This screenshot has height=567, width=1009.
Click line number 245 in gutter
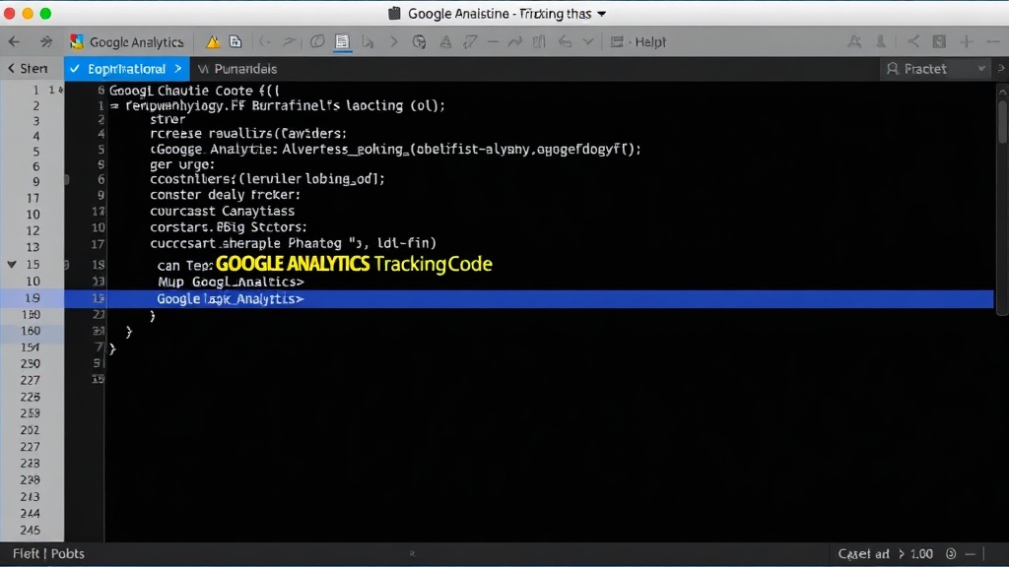[31, 531]
